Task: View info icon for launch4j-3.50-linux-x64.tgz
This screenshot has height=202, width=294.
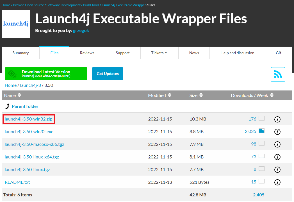Action: [277, 157]
